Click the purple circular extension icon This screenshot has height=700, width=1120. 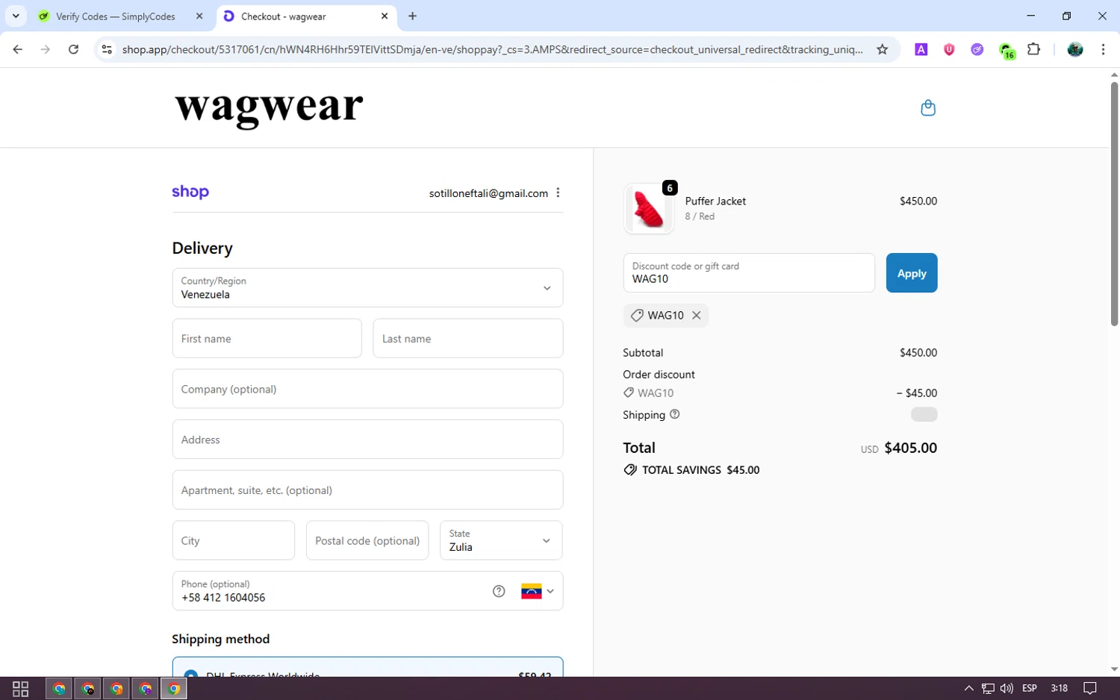click(977, 49)
